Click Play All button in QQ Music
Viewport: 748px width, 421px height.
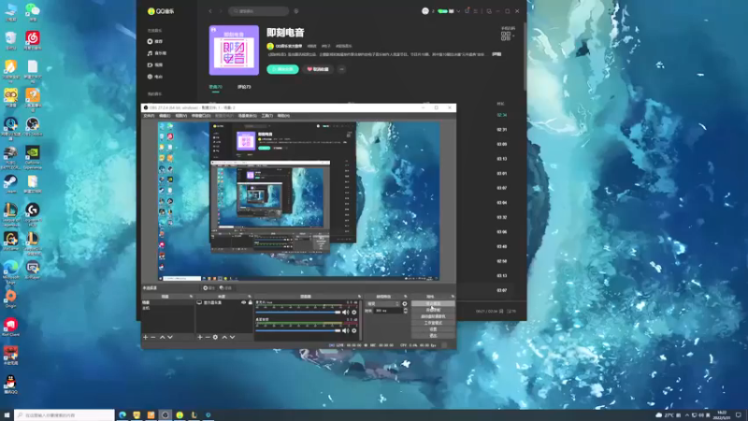pyautogui.click(x=282, y=69)
